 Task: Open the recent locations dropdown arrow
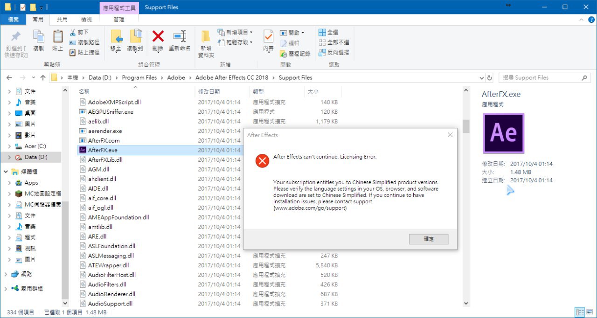(33, 77)
